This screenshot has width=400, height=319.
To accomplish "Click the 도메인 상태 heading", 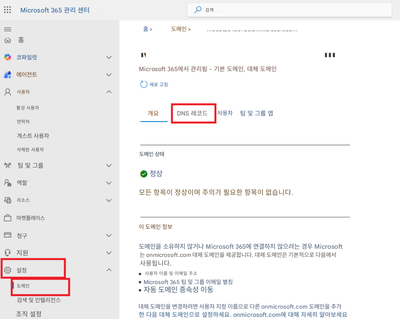I will (152, 154).
